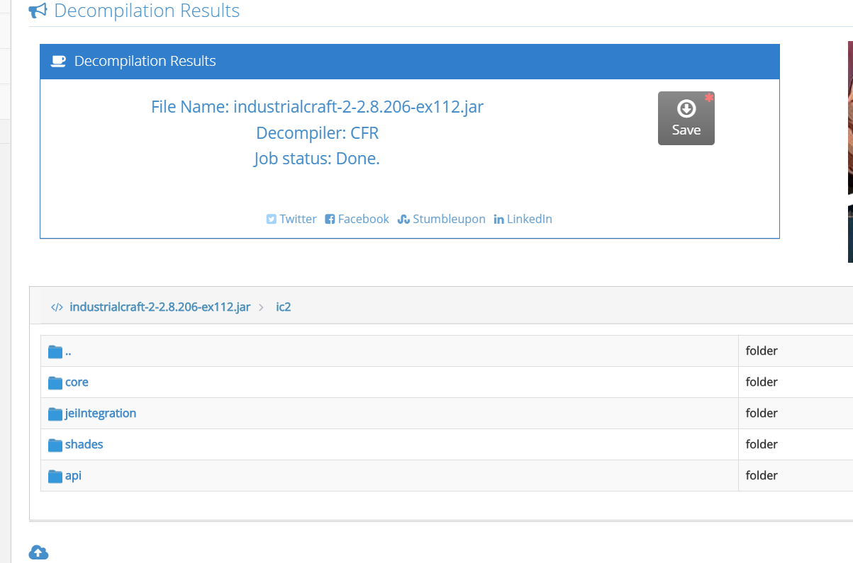Click the Save download button
The image size is (853, 563).
[x=686, y=118]
